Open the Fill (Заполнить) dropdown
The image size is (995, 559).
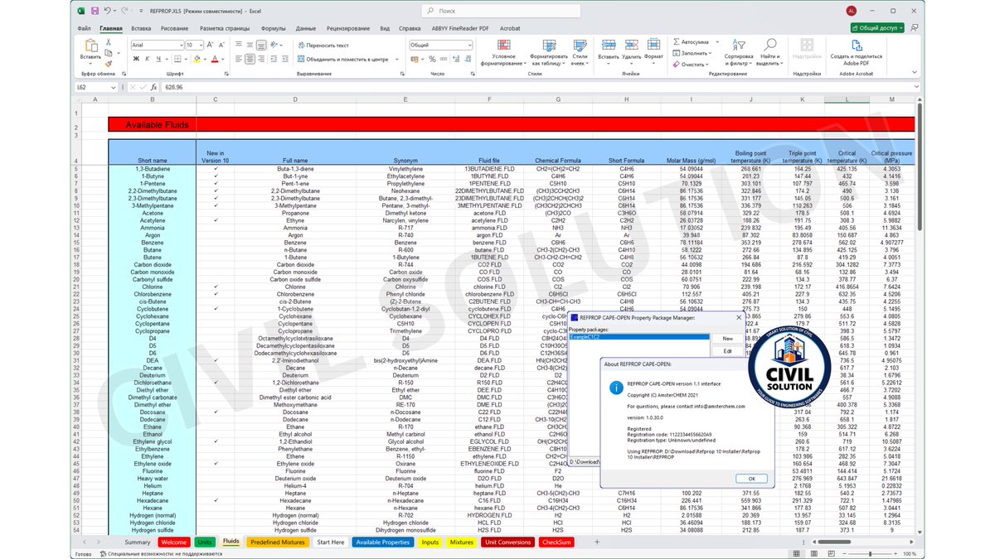tap(694, 53)
